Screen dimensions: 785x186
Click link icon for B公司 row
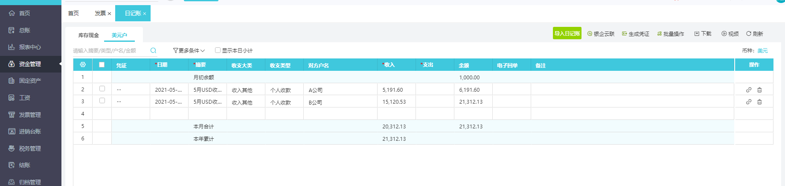click(748, 102)
